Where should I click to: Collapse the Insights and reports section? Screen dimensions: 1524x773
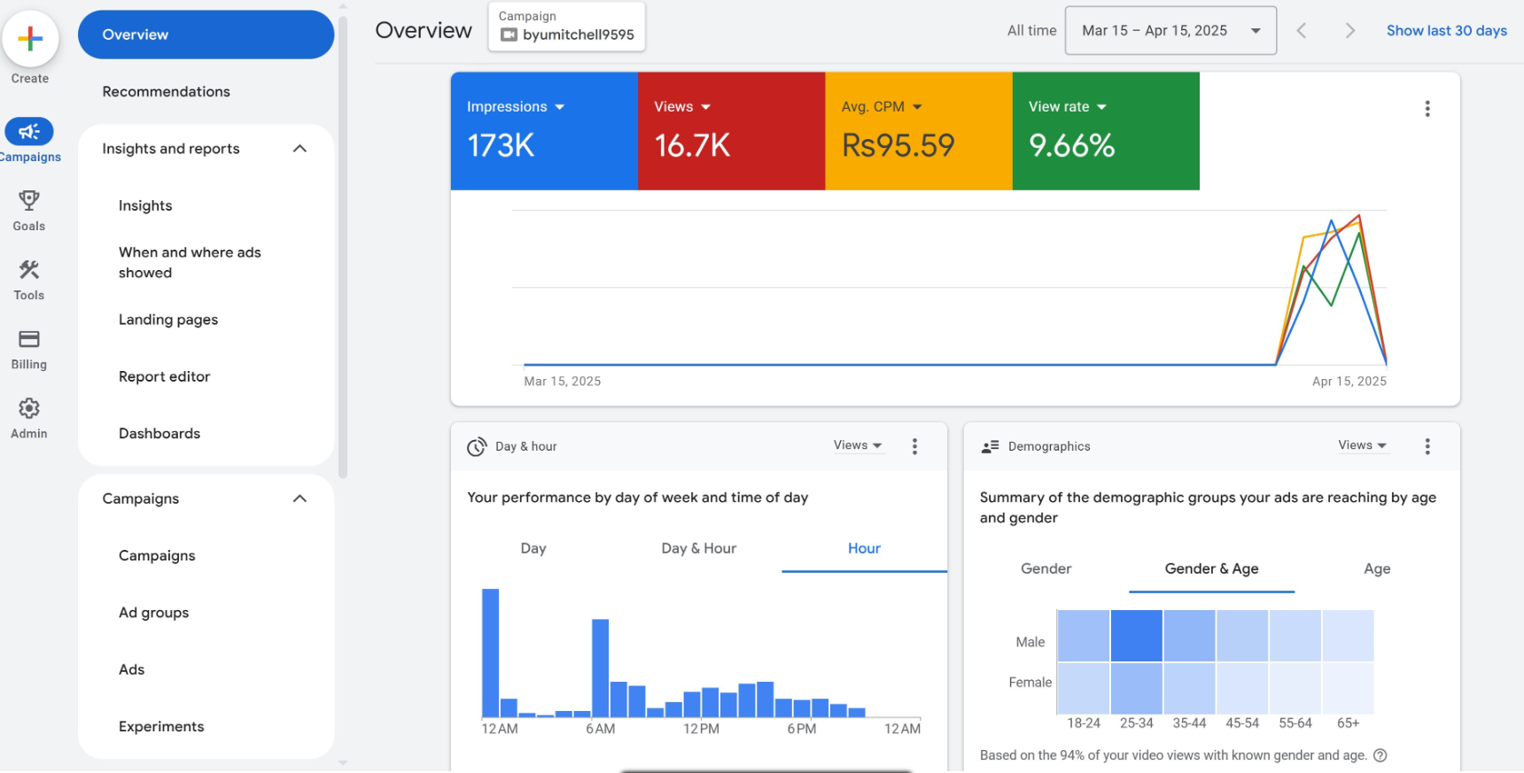coord(299,149)
